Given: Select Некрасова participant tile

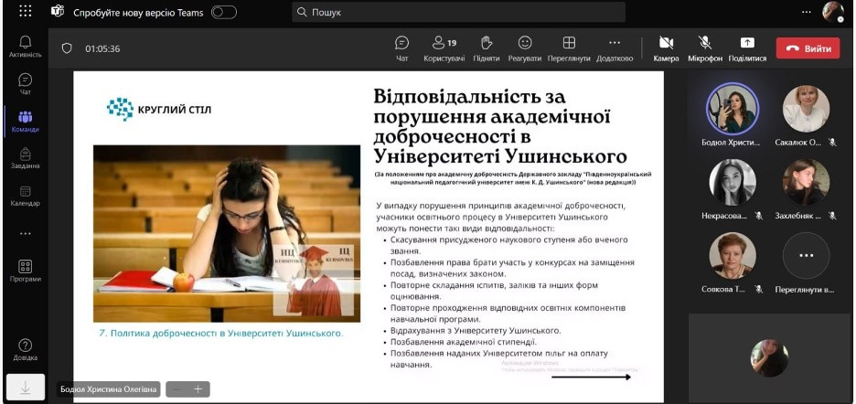Looking at the screenshot, I should (x=732, y=189).
